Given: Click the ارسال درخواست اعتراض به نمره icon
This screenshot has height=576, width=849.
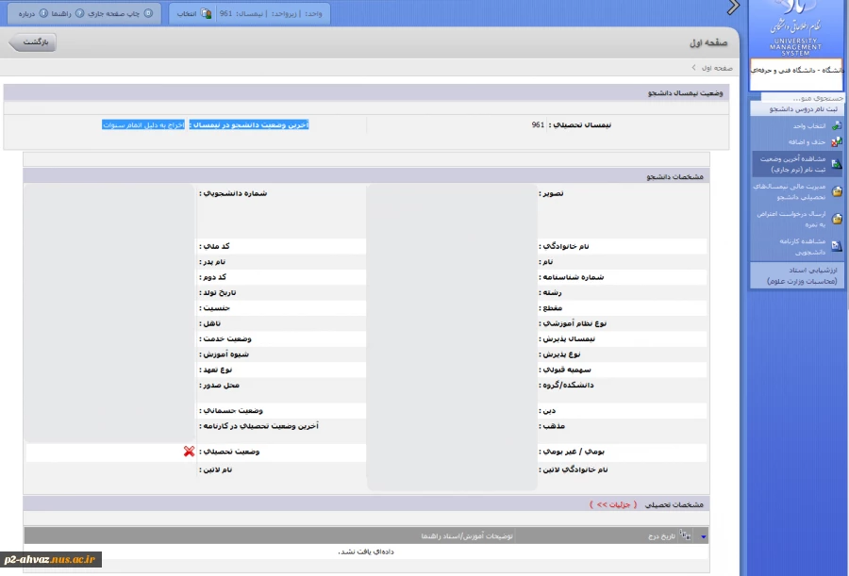Looking at the screenshot, I should [837, 219].
